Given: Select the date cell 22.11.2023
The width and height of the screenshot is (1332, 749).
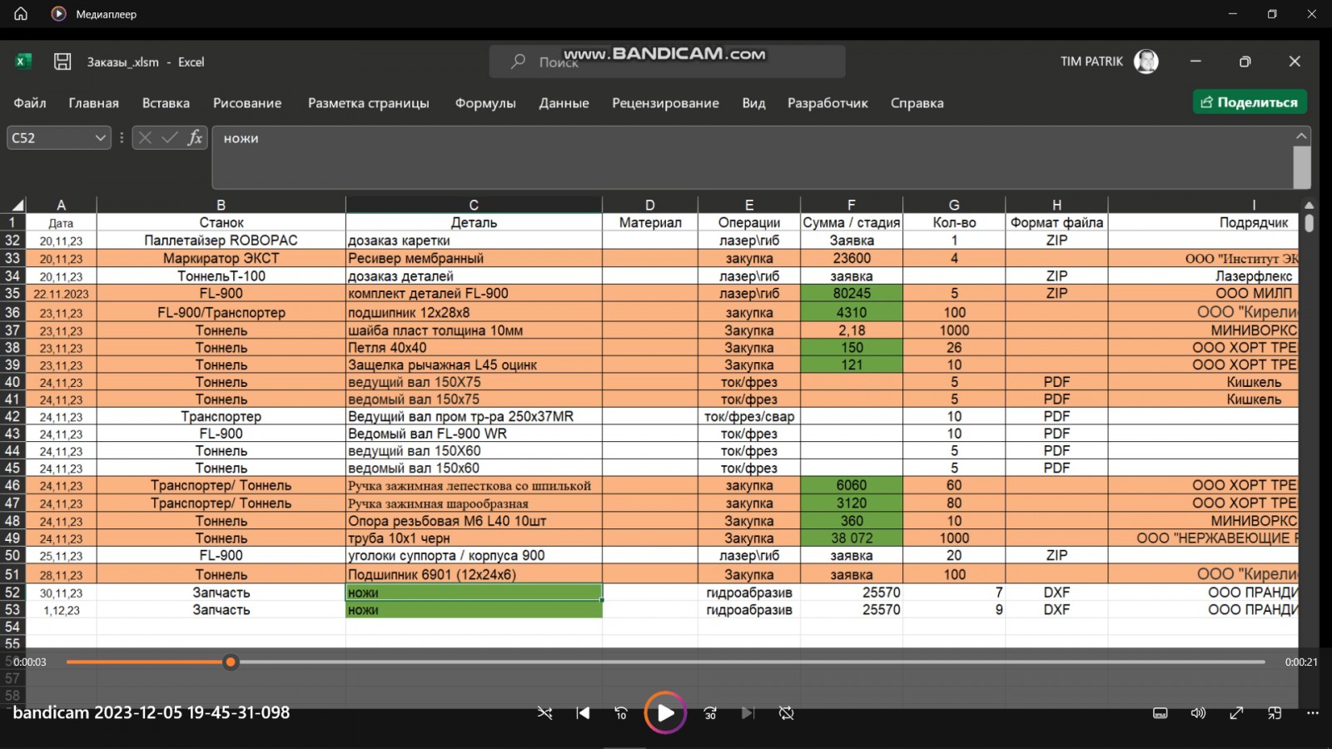Looking at the screenshot, I should click(x=61, y=294).
